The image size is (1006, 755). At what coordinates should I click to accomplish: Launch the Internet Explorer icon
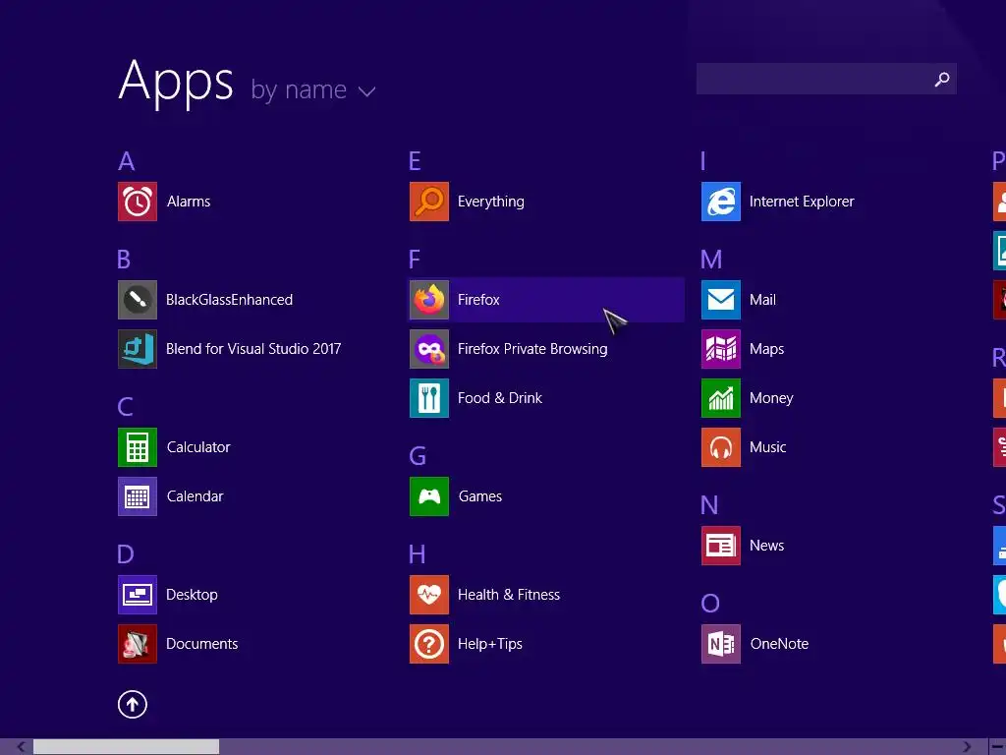click(x=721, y=202)
